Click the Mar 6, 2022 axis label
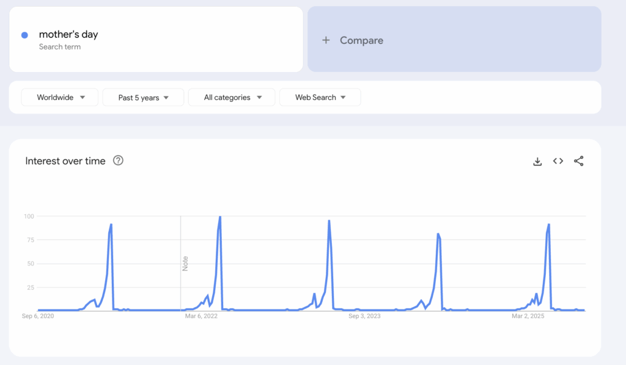626x365 pixels. (201, 316)
